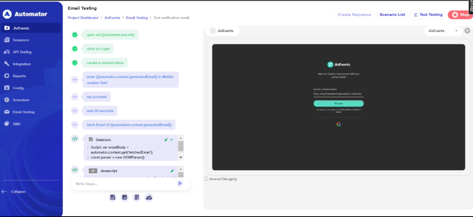Edit the Javascript step with pencil icon
The height and width of the screenshot is (217, 473).
point(172,171)
